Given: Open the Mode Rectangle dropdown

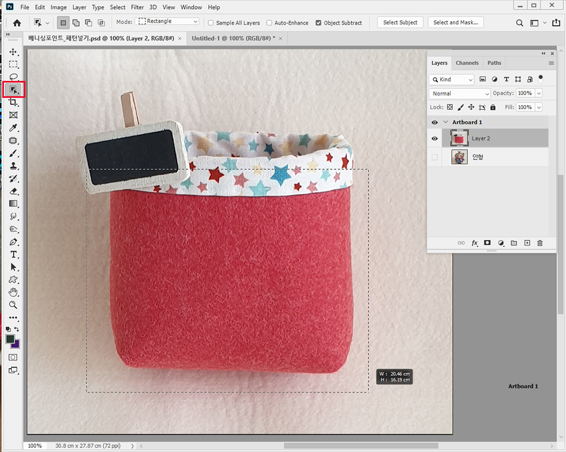Looking at the screenshot, I should click(168, 21).
